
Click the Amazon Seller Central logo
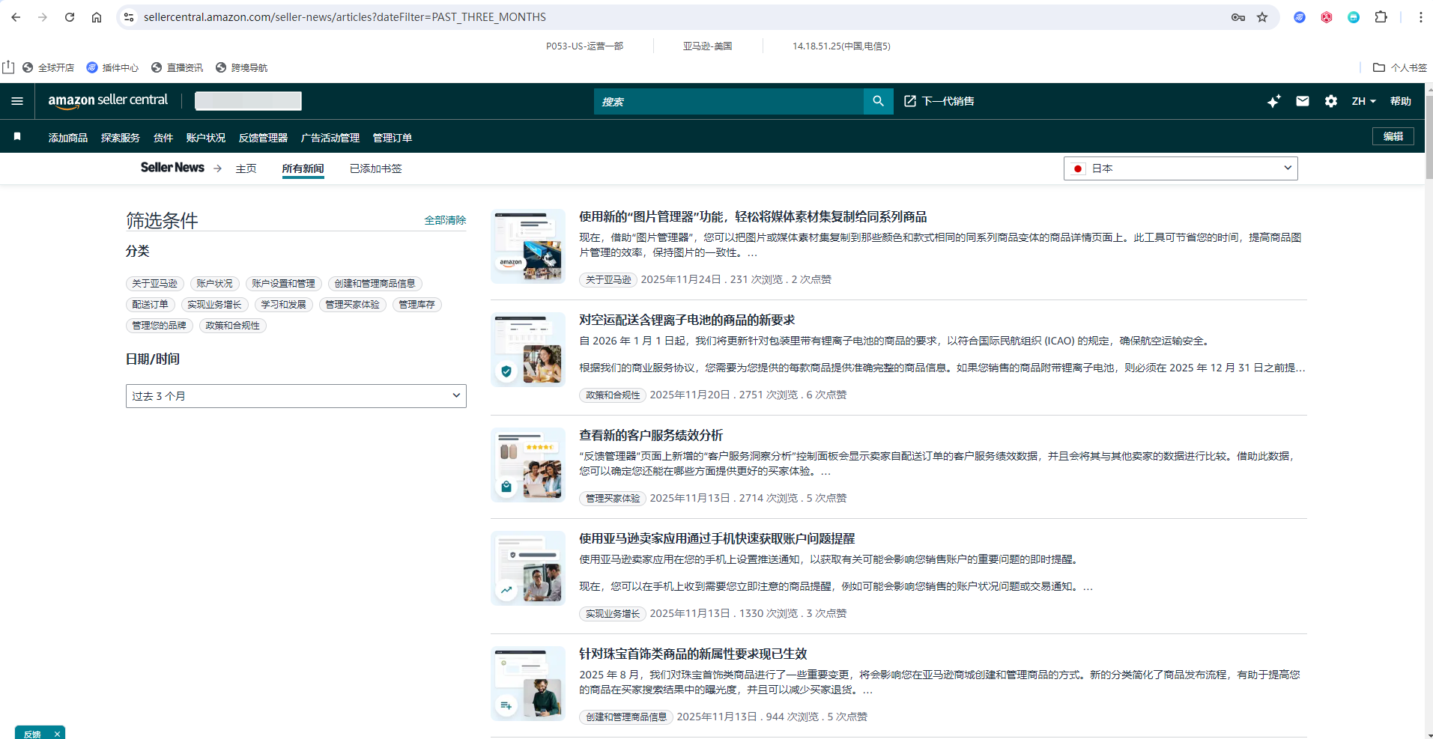[x=108, y=100]
